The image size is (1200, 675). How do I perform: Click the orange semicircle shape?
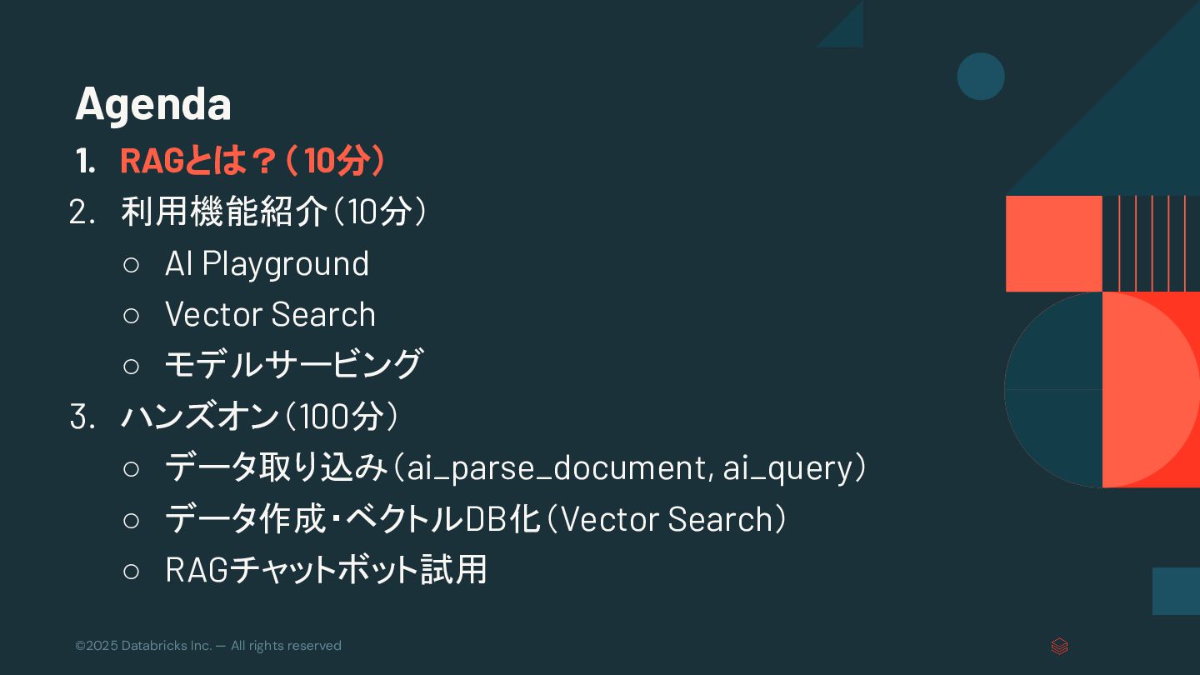click(x=1151, y=389)
